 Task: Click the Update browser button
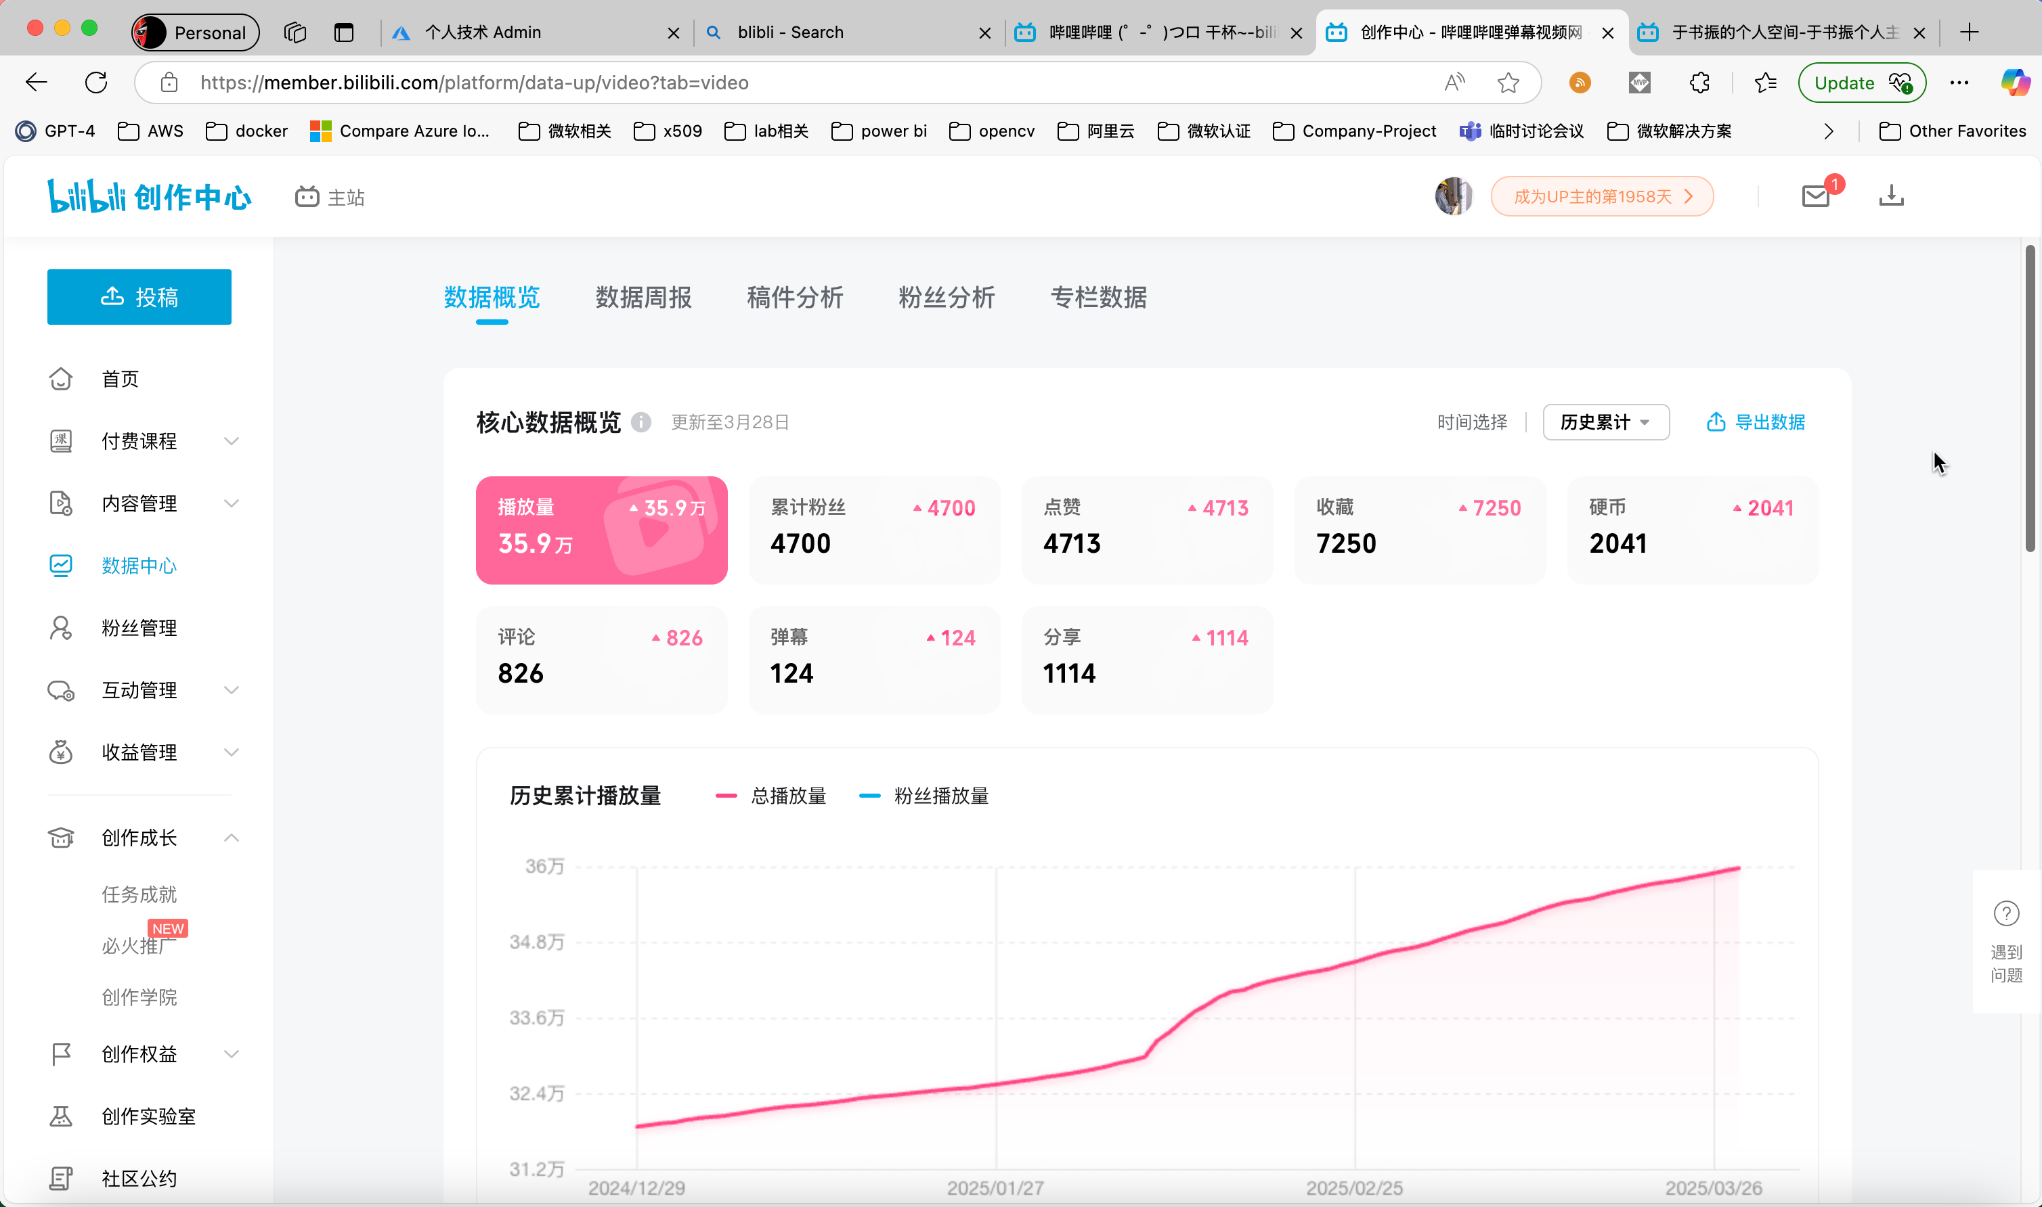pos(1861,82)
